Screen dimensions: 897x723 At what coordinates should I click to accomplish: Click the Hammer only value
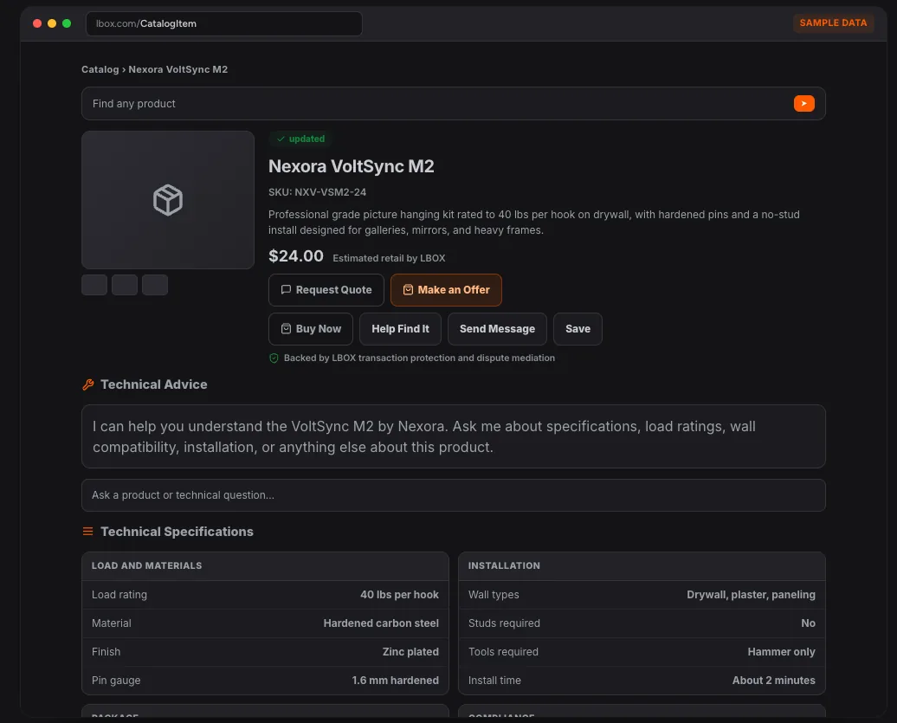point(782,652)
